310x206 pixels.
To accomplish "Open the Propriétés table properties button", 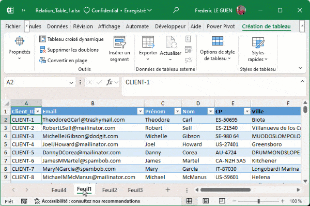I will pos(20,48).
